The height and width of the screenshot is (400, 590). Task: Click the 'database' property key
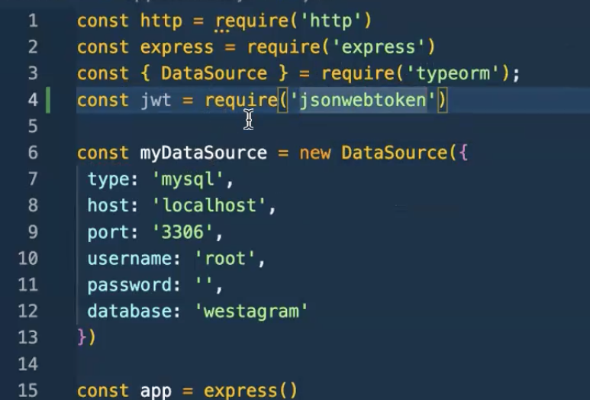(130, 311)
